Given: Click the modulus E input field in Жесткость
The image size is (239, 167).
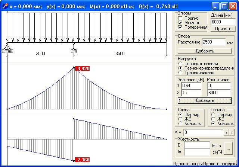Looking at the screenshot, I should point(196,145).
